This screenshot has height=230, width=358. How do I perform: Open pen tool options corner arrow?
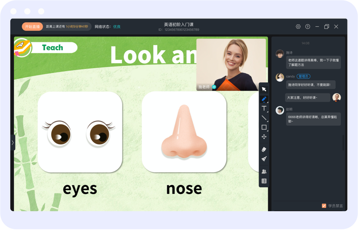(267, 102)
